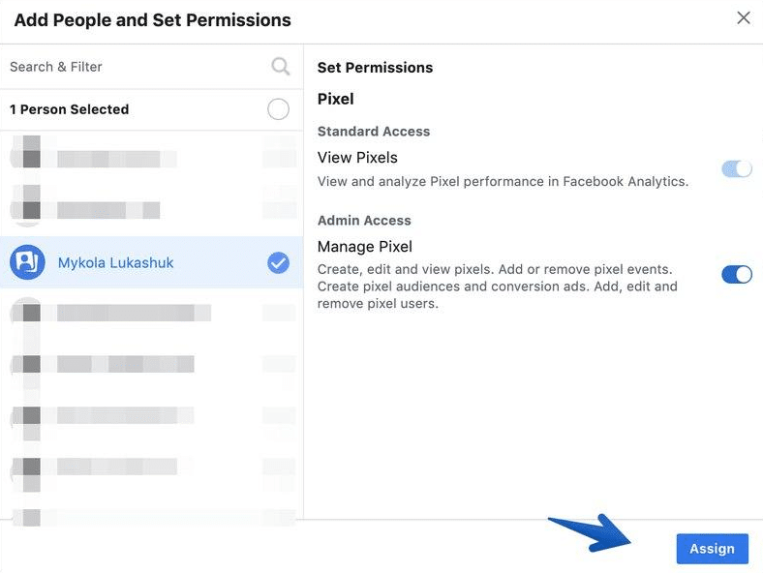Image resolution: width=763 pixels, height=573 pixels.
Task: Uncheck the blue checkmark beside Mykola Lukashuk
Action: [x=278, y=262]
